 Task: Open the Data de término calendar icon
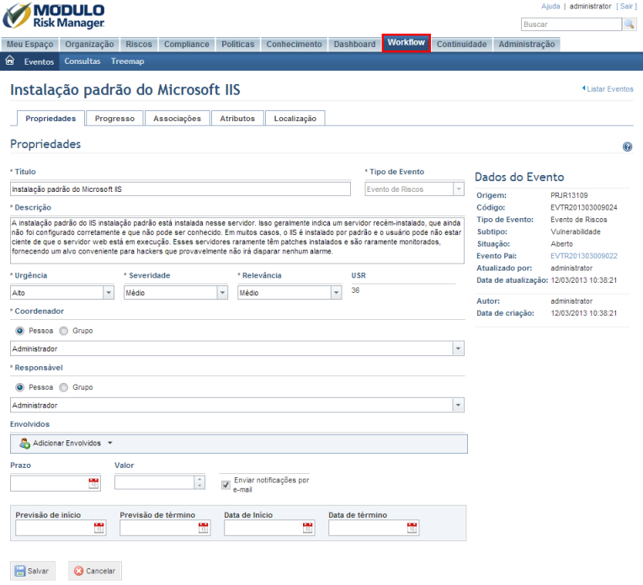(412, 528)
